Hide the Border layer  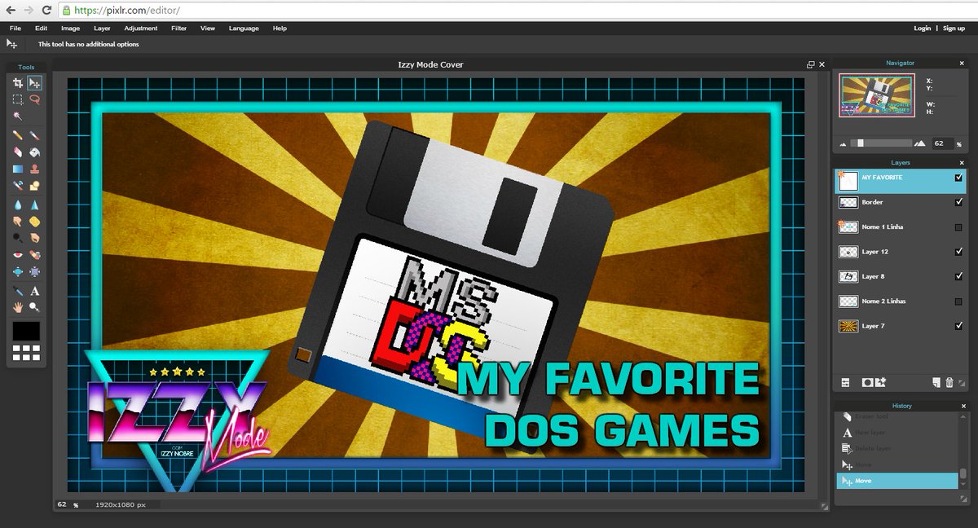[x=958, y=202]
